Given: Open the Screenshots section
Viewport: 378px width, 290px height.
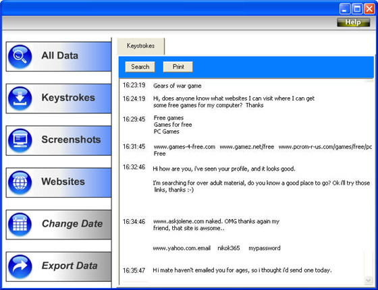Looking at the screenshot, I should pos(59,140).
